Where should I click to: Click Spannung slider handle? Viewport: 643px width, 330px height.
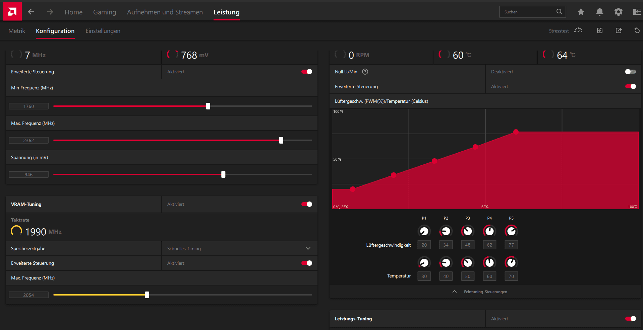tap(223, 174)
